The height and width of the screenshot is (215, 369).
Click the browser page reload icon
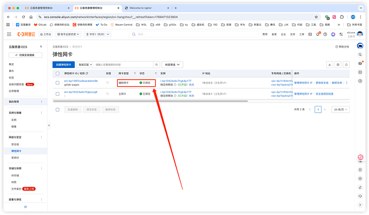click(x=25, y=17)
